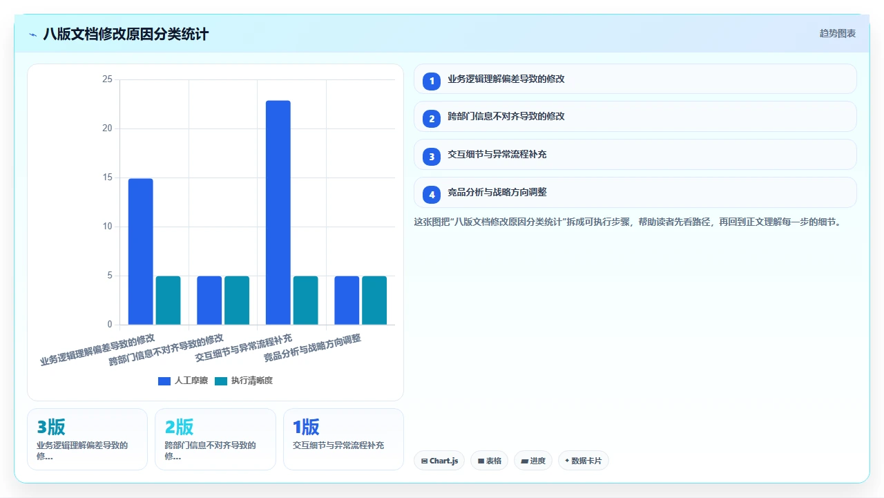Click the 人工摩擦 bar for 交互细节与异常流程补充
The width and height of the screenshot is (884, 498).
click(x=278, y=213)
